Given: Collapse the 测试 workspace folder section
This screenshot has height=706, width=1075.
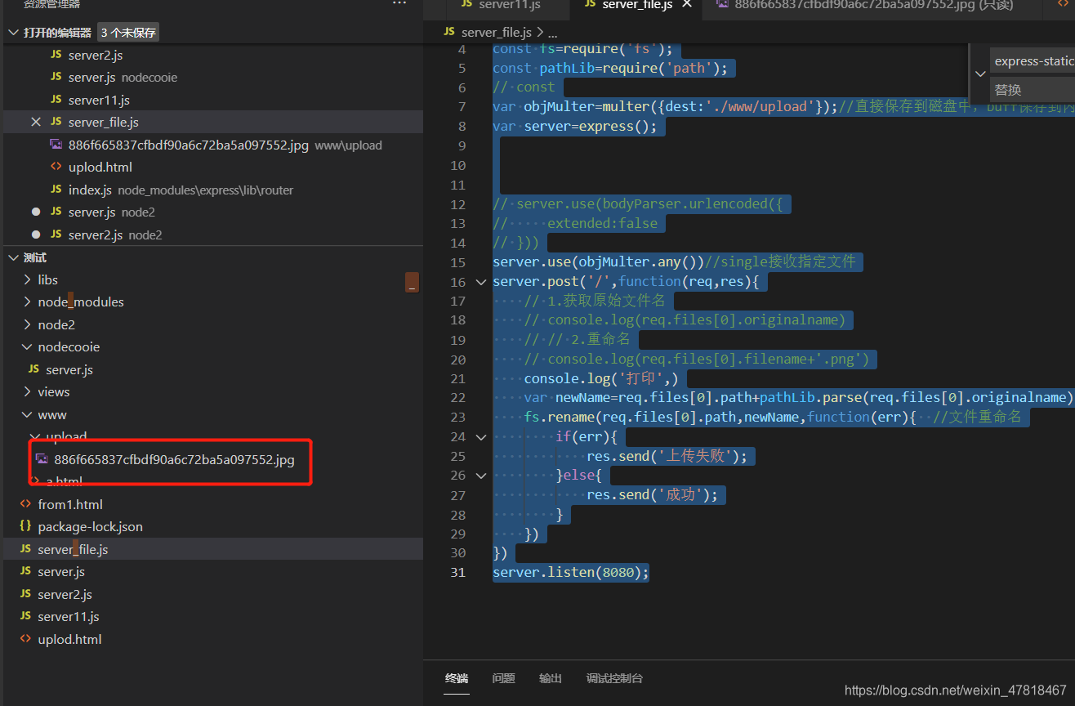Looking at the screenshot, I should click(13, 257).
